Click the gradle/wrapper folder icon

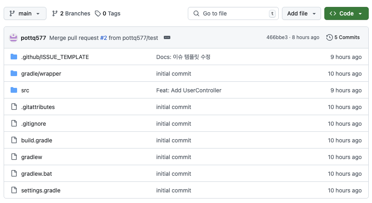click(14, 74)
